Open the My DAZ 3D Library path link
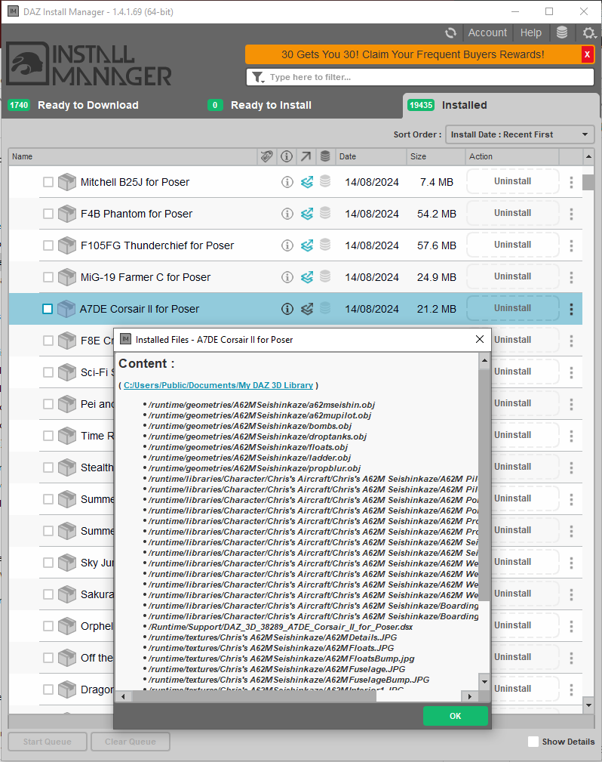 [218, 385]
